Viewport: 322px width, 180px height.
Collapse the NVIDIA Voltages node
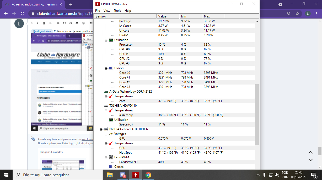click(x=106, y=134)
